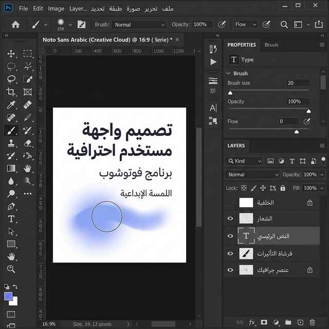Click the add layer mask icon
The image size is (329, 329).
[x=264, y=322]
